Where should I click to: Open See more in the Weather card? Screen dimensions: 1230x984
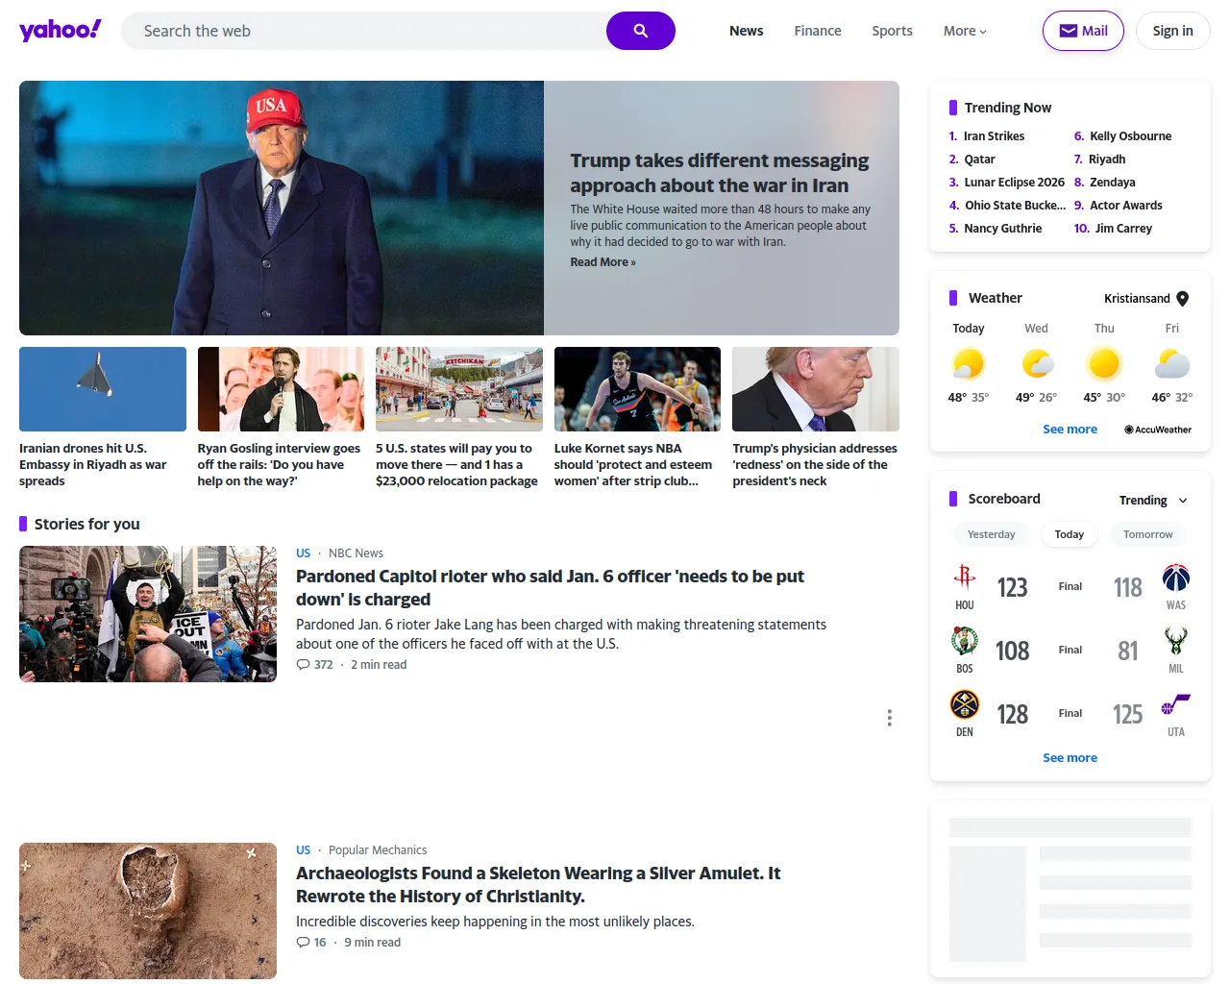(1070, 430)
